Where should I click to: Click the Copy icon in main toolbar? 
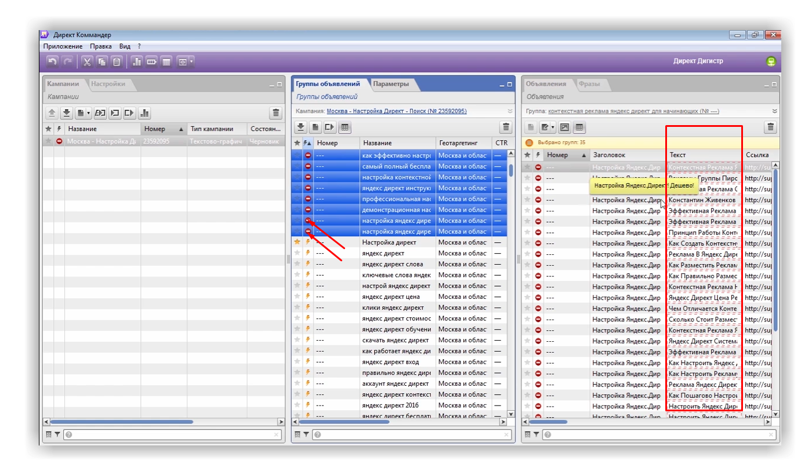point(101,61)
